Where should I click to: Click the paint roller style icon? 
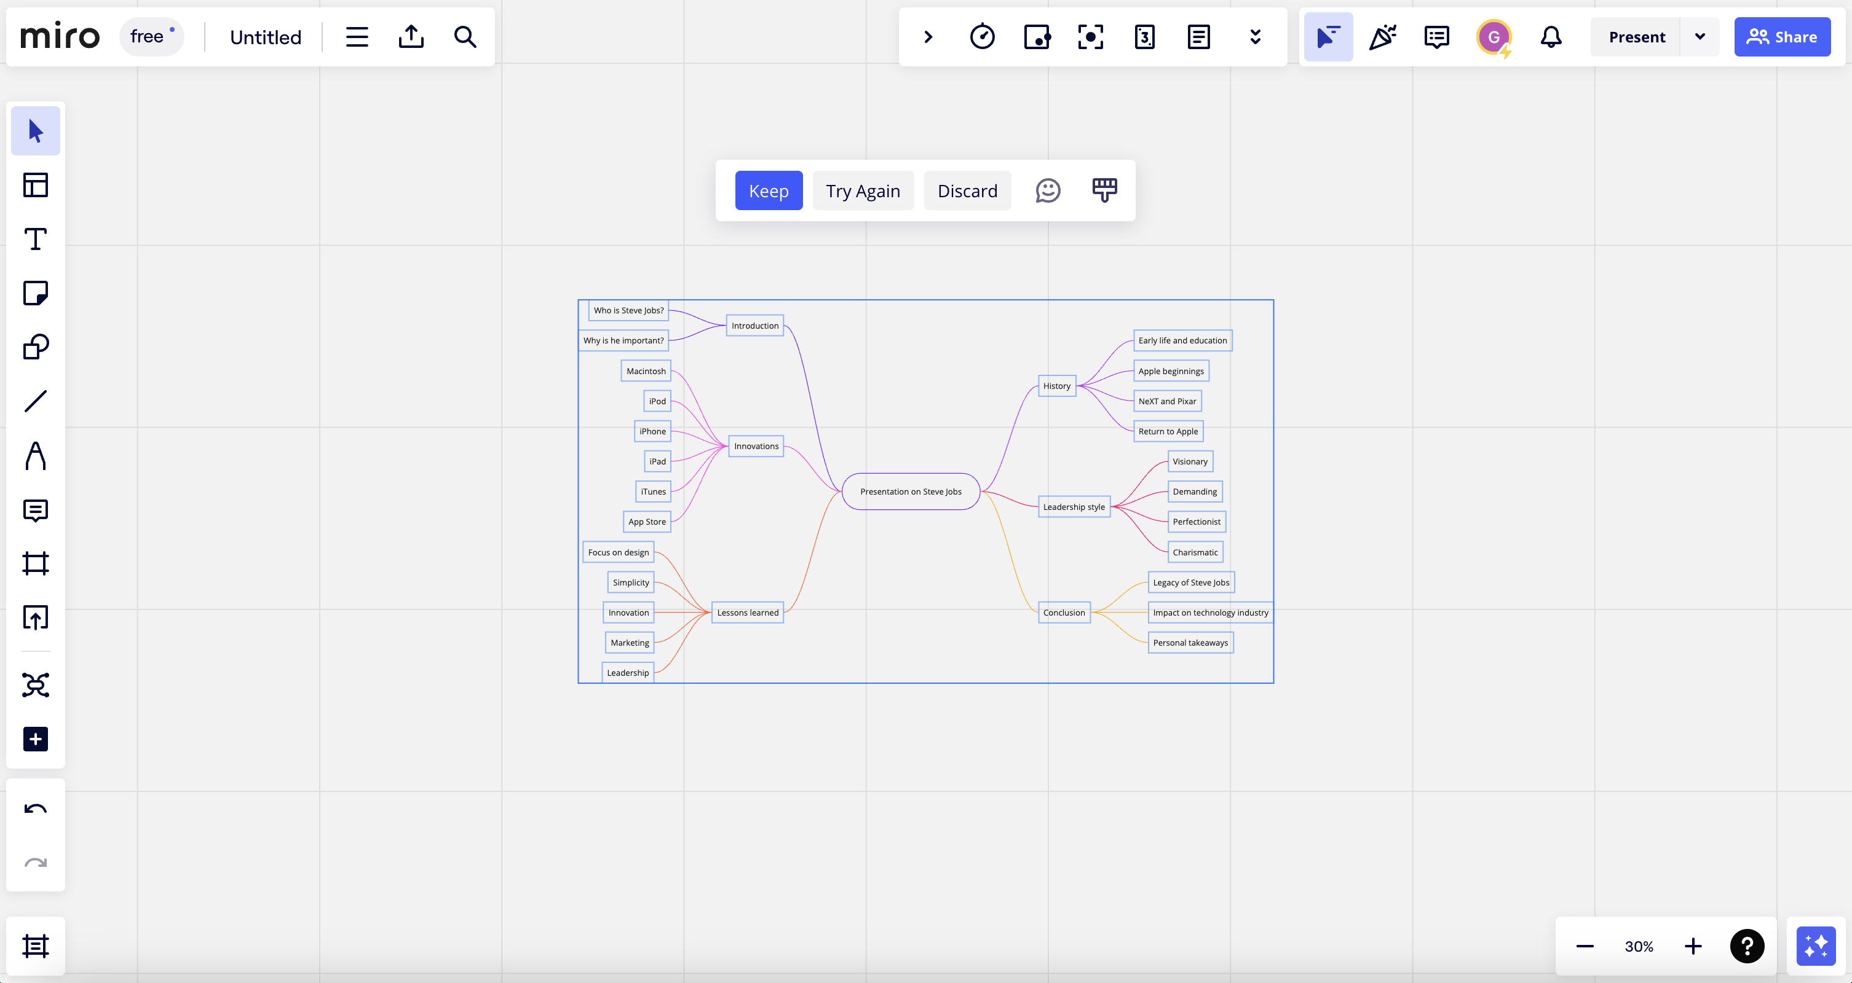click(1104, 190)
